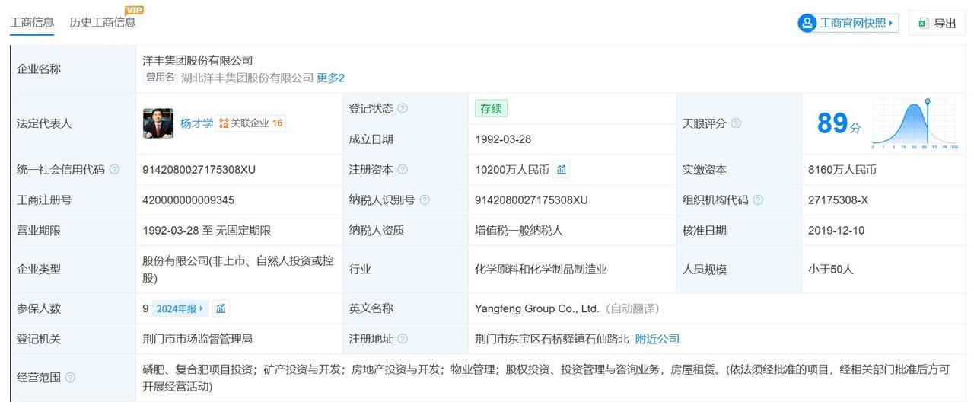Click help icon next to 经营范围
The image size is (974, 415).
click(x=71, y=378)
